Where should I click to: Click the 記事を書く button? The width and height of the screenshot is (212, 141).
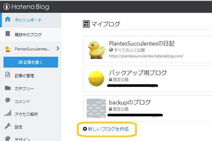[x=31, y=62]
